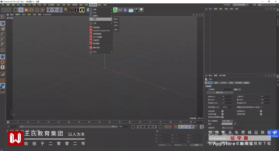Toggle 使用变形器 checkbox

coord(261,114)
